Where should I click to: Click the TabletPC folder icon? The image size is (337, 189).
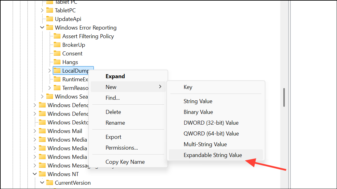click(50, 10)
